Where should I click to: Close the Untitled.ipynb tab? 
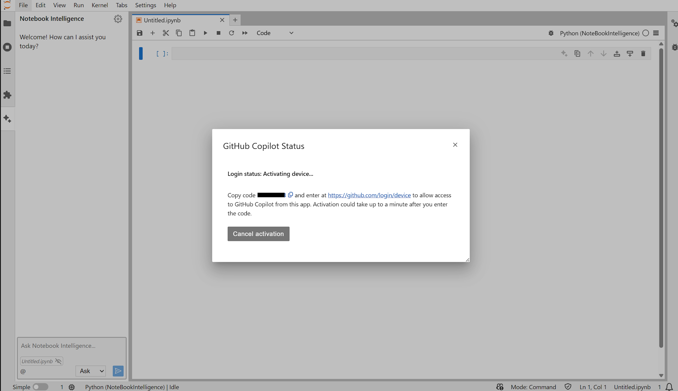[x=222, y=20]
